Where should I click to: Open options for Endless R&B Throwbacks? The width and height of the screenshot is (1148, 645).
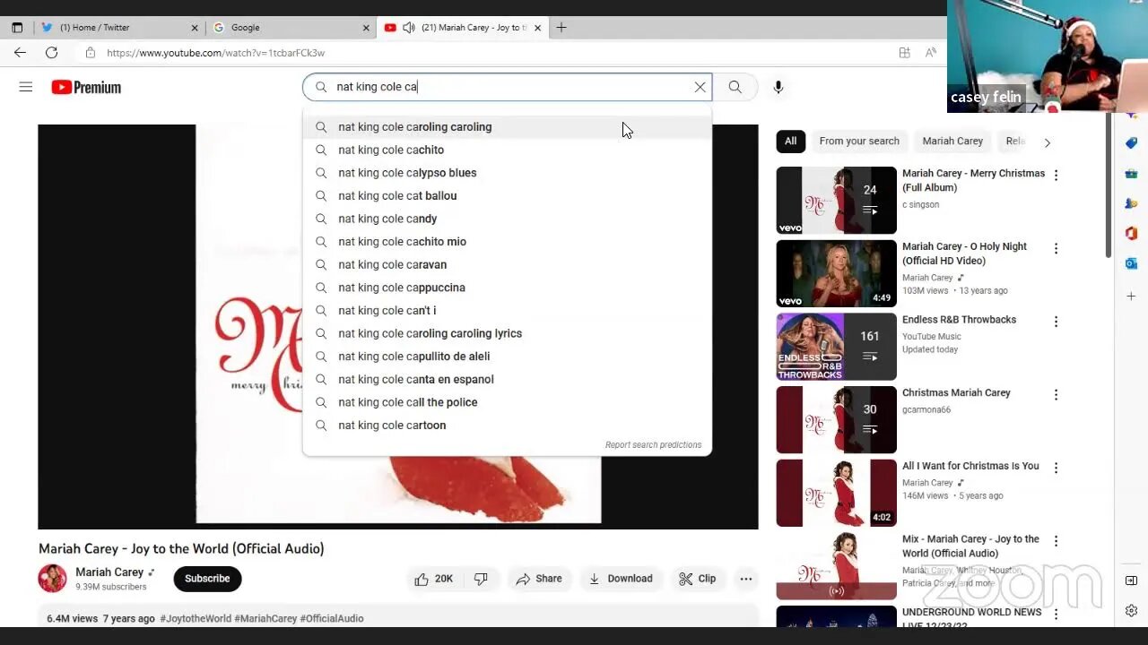[x=1056, y=322]
